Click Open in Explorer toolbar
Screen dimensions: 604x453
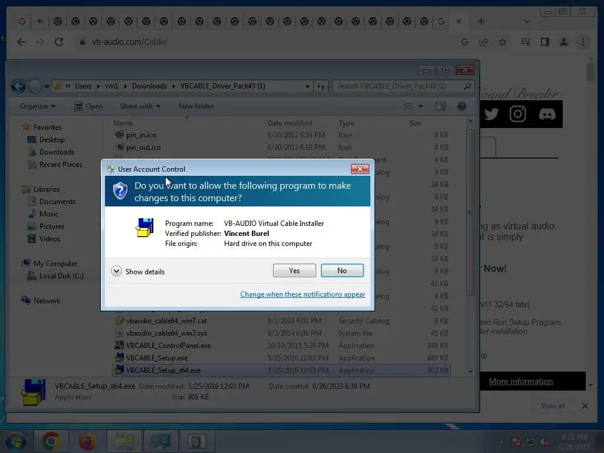pos(88,106)
